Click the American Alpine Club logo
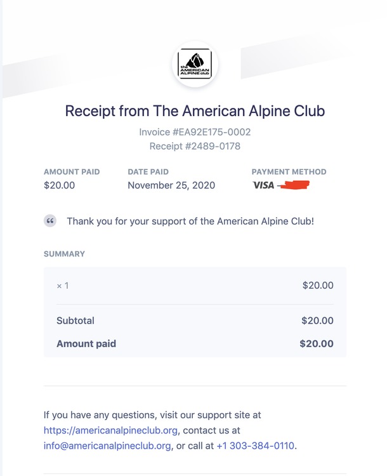The width and height of the screenshot is (387, 476). coord(195,65)
